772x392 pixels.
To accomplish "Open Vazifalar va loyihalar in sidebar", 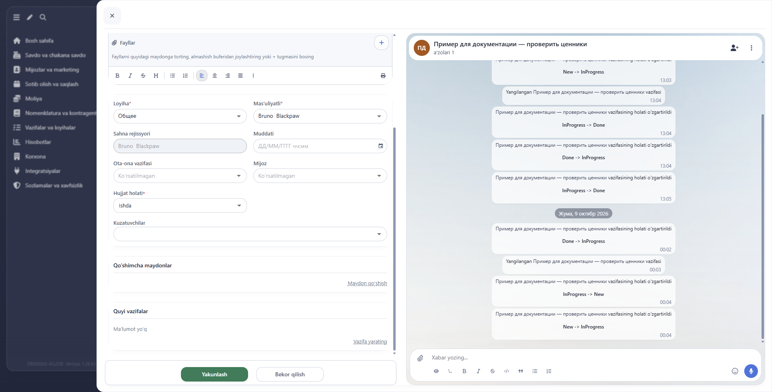I will [50, 127].
